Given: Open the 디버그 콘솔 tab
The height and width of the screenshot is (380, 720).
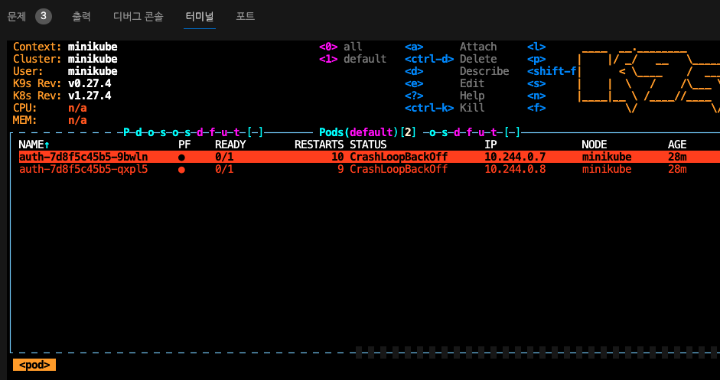Looking at the screenshot, I should coord(138,17).
